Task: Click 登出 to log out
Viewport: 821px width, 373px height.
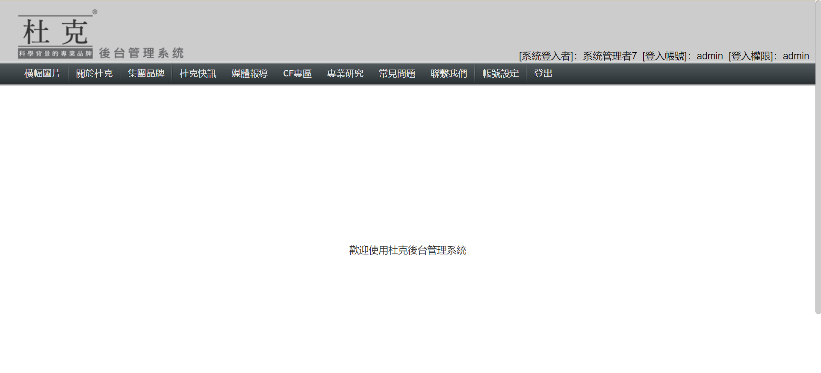Action: coord(543,74)
